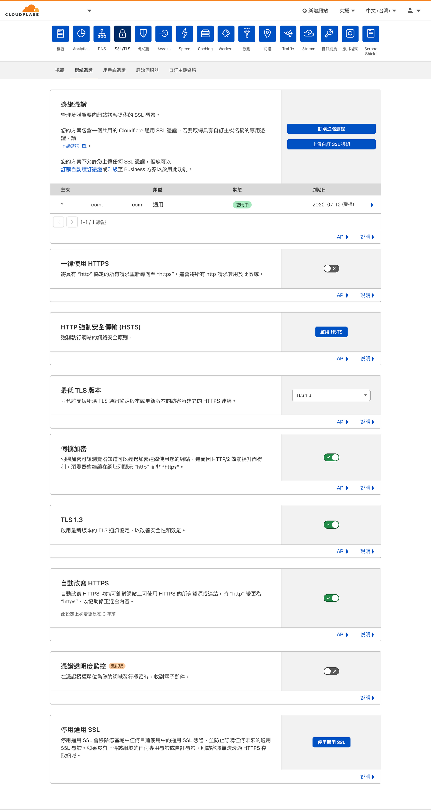This screenshot has height=810, width=431.
Task: Open the 規則 rules filter icon
Action: [x=247, y=34]
